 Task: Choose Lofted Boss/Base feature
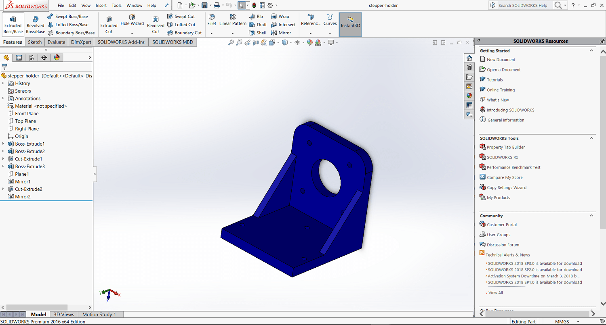click(x=68, y=25)
